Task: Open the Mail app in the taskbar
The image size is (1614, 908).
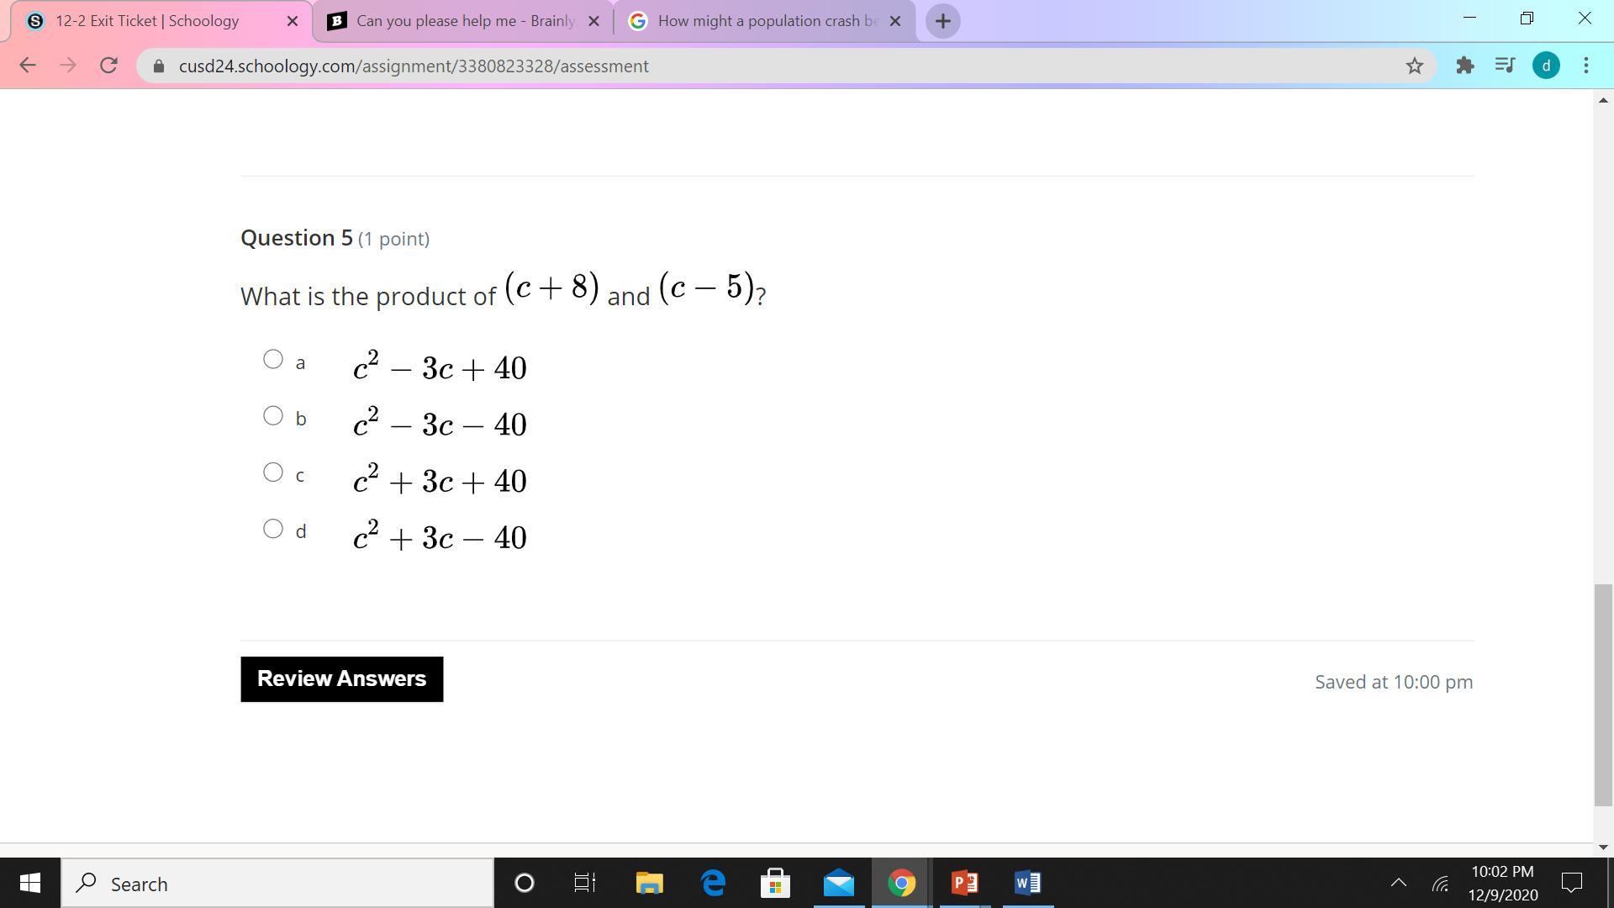Action: pos(838,883)
